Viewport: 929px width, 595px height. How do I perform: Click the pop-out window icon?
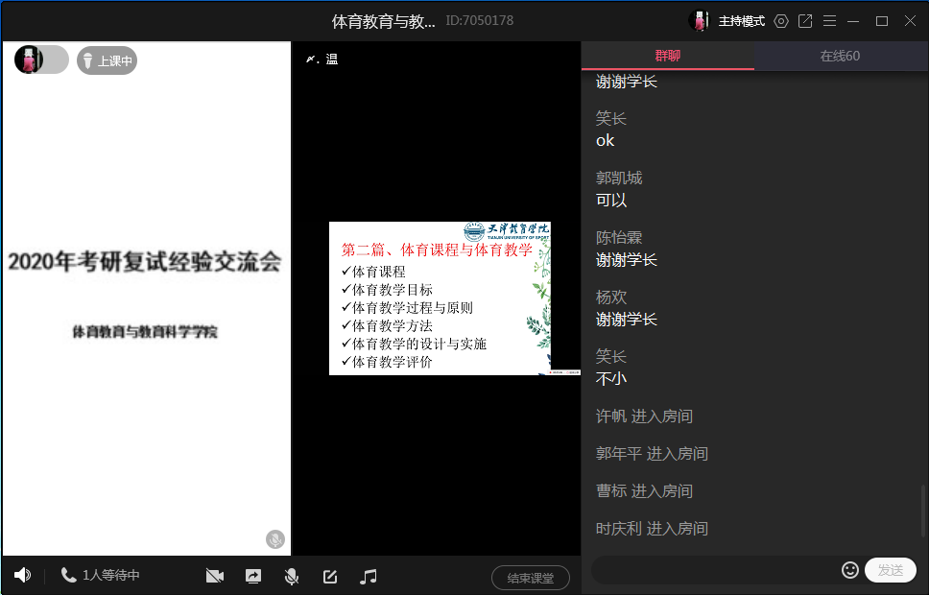pos(805,21)
